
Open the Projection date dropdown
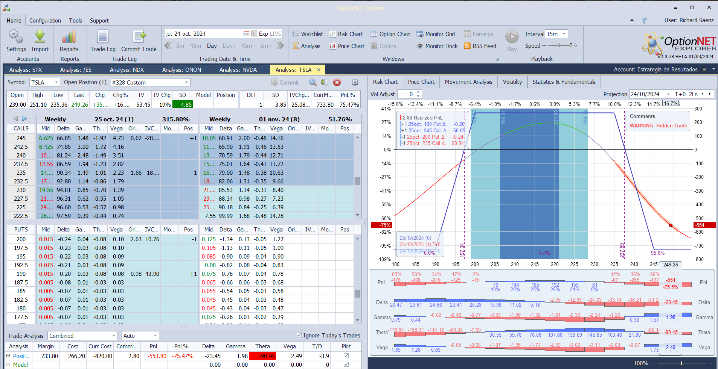point(668,94)
